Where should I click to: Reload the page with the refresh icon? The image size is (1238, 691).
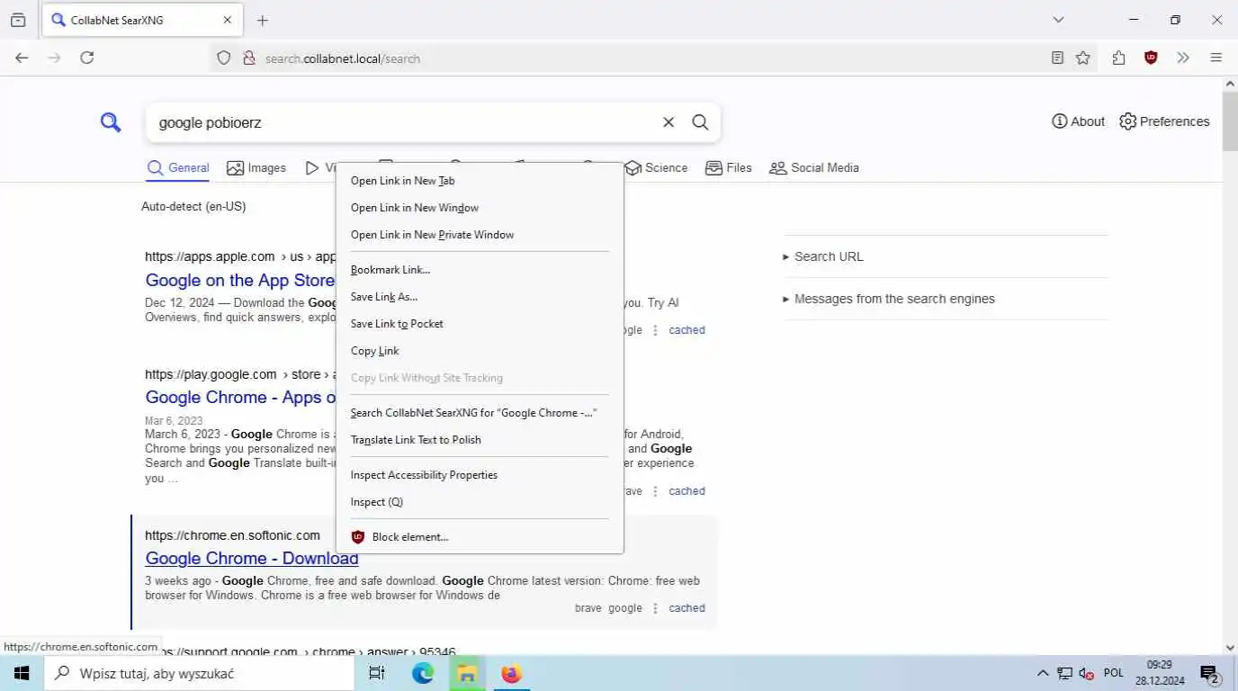(87, 58)
